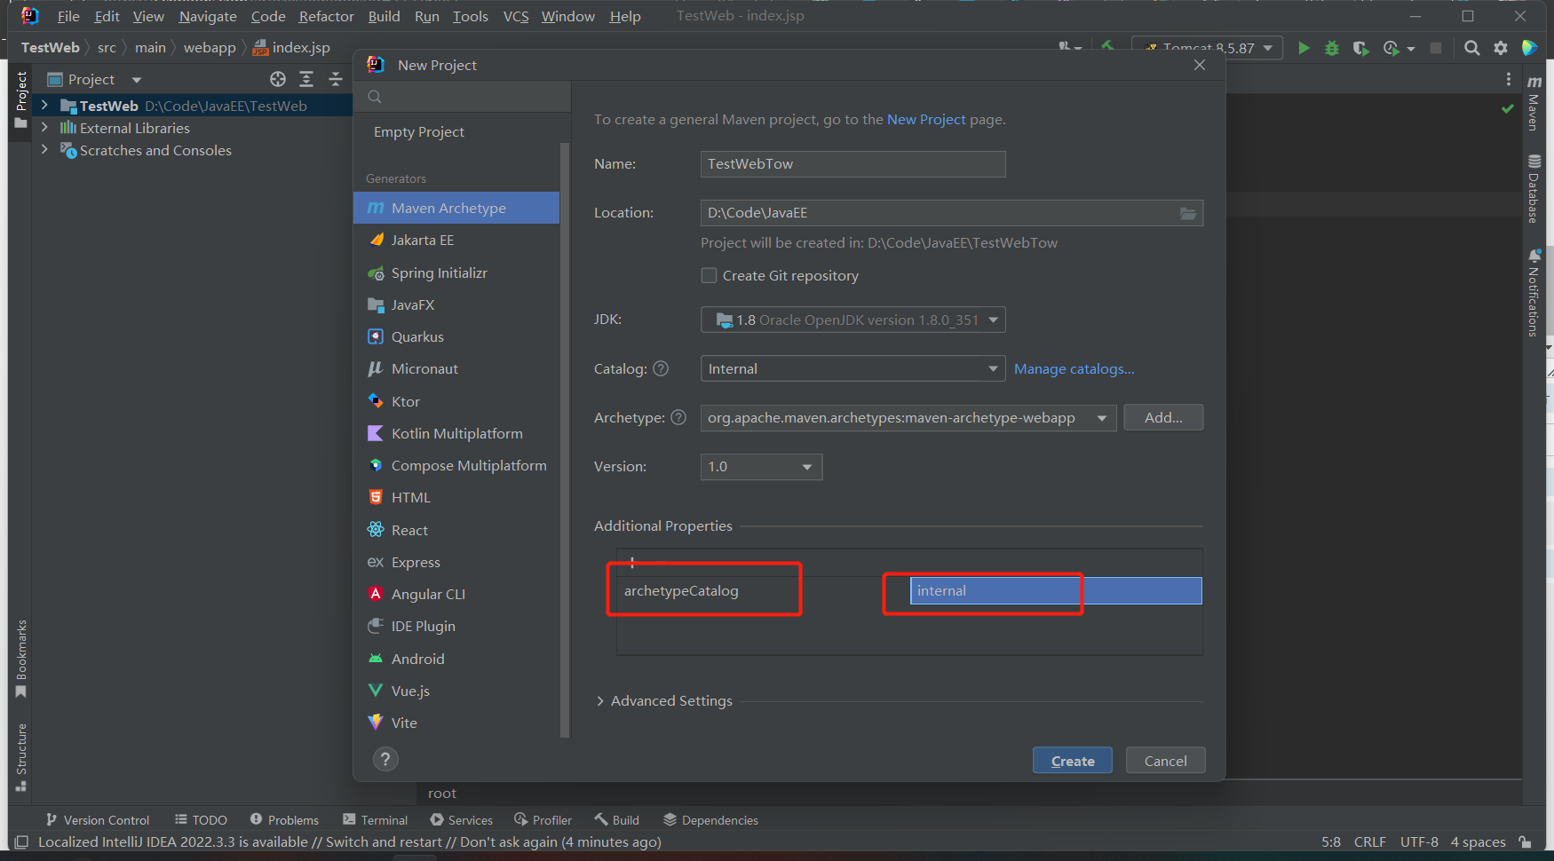Expand Scratches and Consoles node
Image resolution: width=1554 pixels, height=861 pixels.
pyautogui.click(x=44, y=150)
